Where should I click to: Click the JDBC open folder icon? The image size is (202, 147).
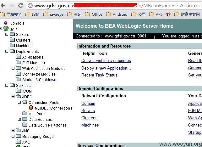click(19, 96)
